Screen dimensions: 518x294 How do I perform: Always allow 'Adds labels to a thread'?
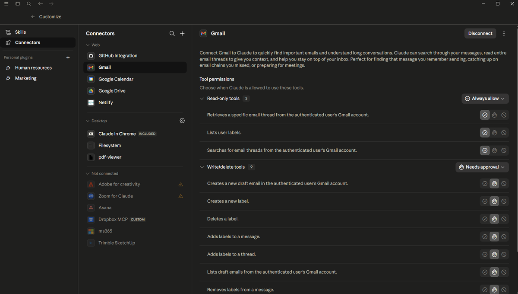[485, 254]
